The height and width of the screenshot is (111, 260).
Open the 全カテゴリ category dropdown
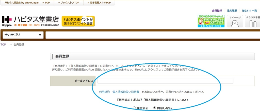coord(23,35)
